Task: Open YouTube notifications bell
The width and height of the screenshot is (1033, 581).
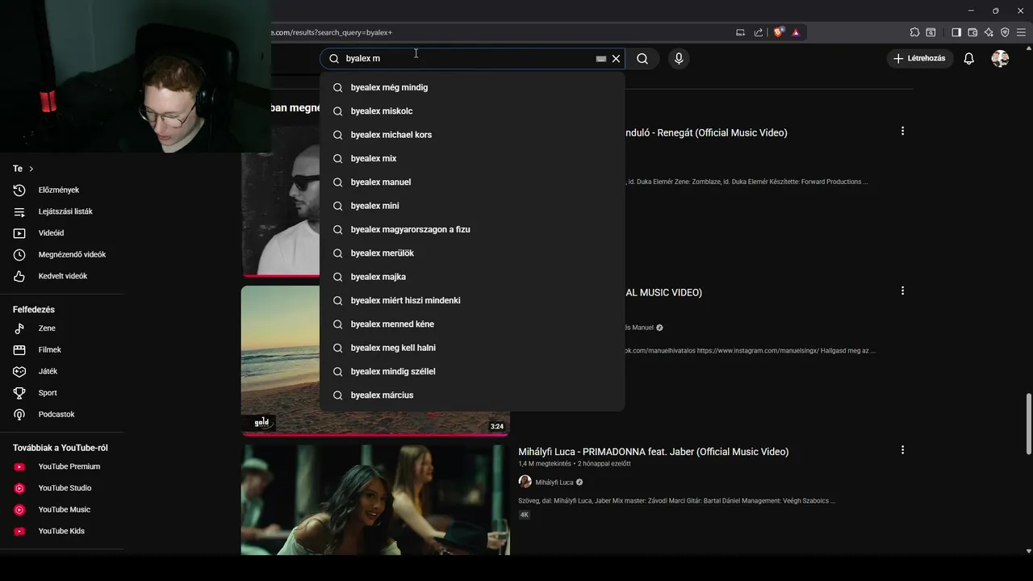Action: pos(969,58)
